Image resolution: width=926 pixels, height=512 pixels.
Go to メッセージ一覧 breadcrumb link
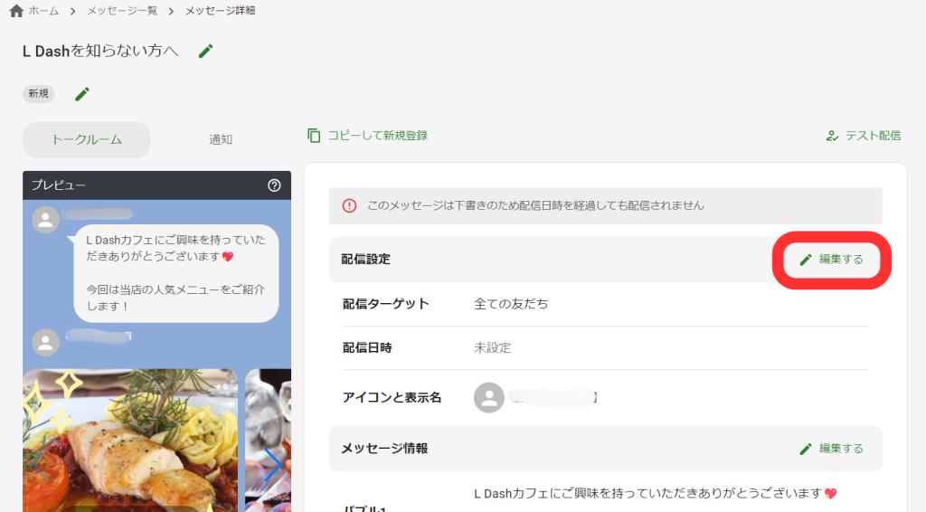tap(122, 11)
